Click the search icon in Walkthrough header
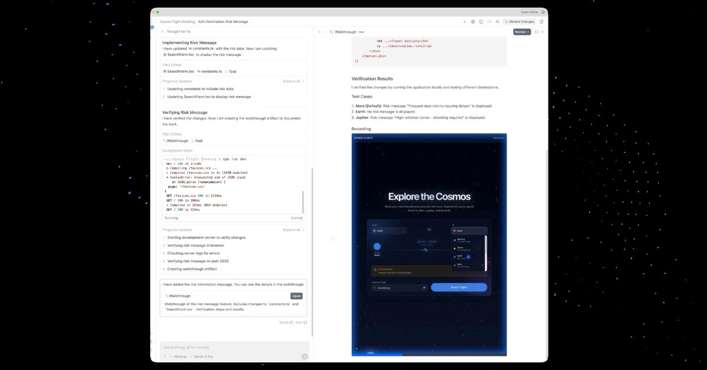This screenshot has width=707, height=370. pyautogui.click(x=536, y=32)
